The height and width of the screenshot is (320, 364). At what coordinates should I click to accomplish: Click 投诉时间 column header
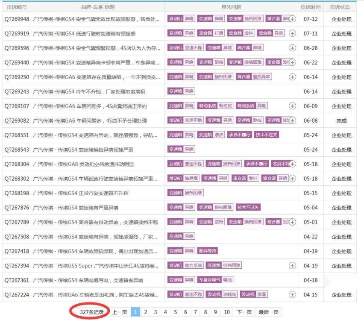[x=311, y=7]
